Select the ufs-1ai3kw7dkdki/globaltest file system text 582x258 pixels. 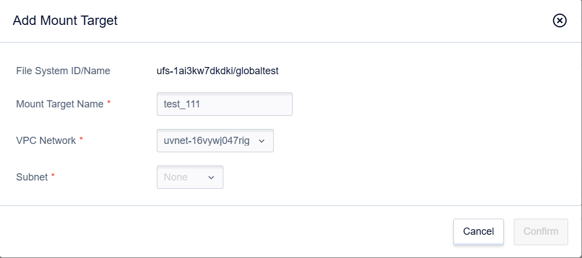point(217,71)
